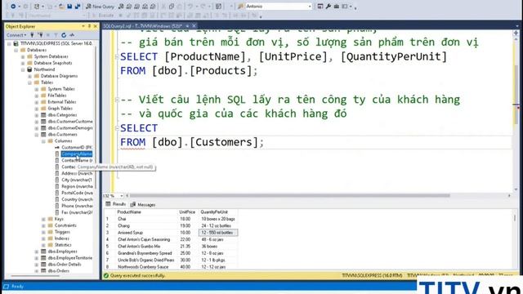The height and width of the screenshot is (294, 523).
Task: Click the Save toolbar icon
Action: tap(69, 7)
